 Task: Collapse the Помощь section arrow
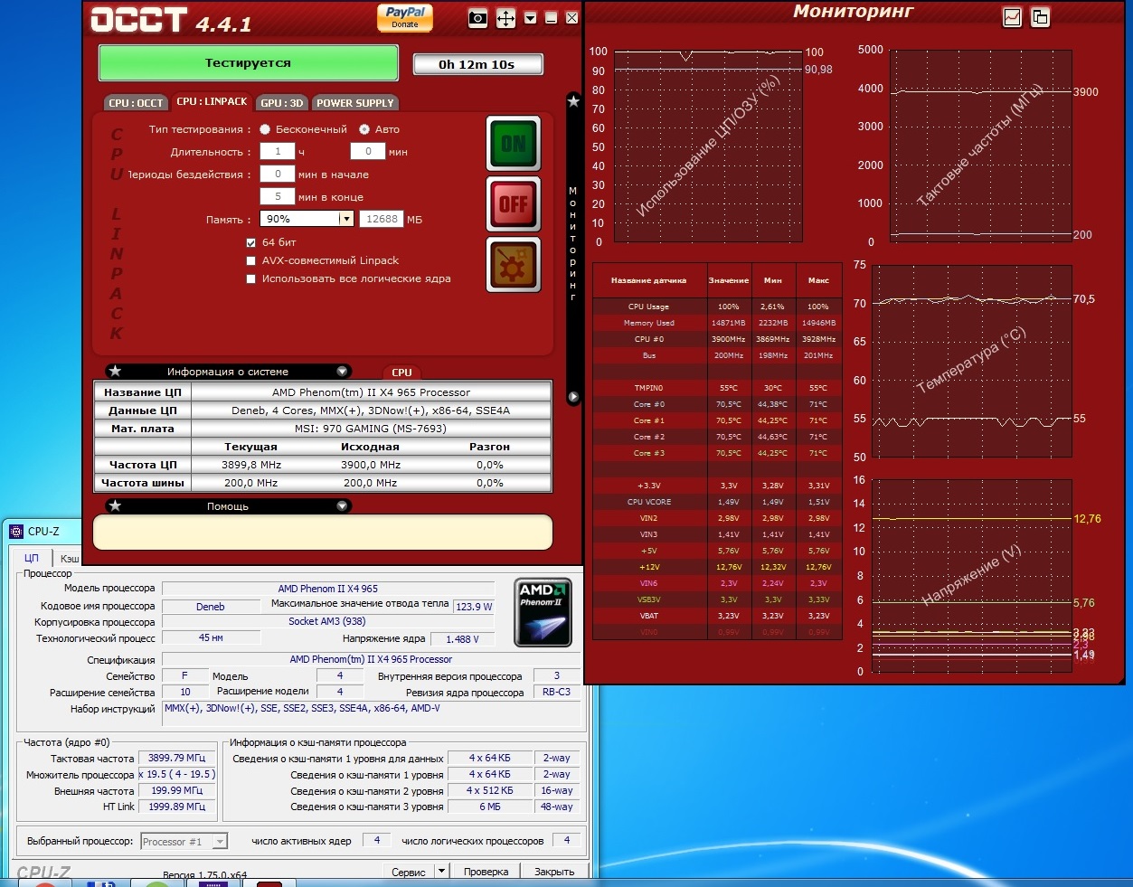[x=342, y=506]
